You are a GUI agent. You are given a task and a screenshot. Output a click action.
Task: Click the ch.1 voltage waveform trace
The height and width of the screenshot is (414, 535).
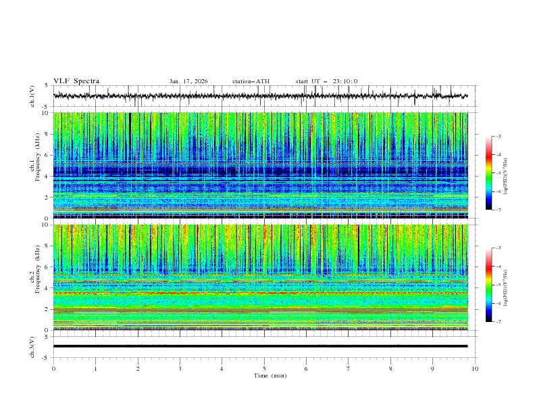pyautogui.click(x=260, y=96)
